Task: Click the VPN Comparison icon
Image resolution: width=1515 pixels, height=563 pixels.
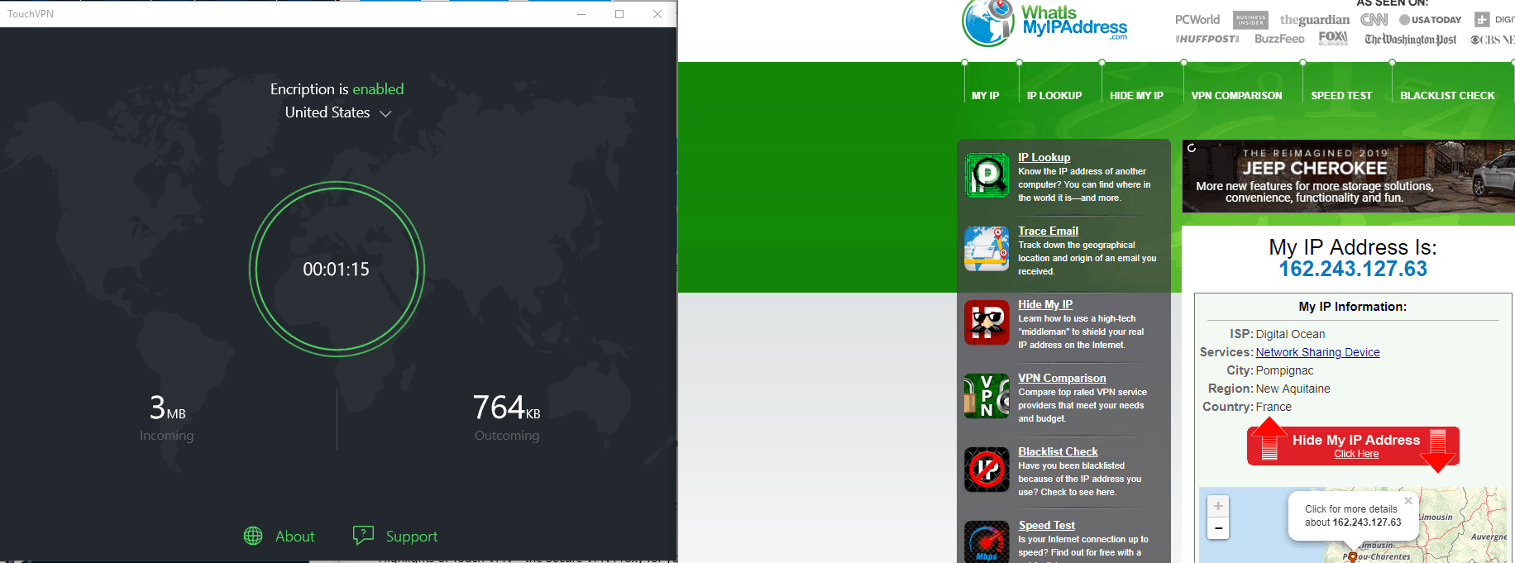Action: click(987, 396)
